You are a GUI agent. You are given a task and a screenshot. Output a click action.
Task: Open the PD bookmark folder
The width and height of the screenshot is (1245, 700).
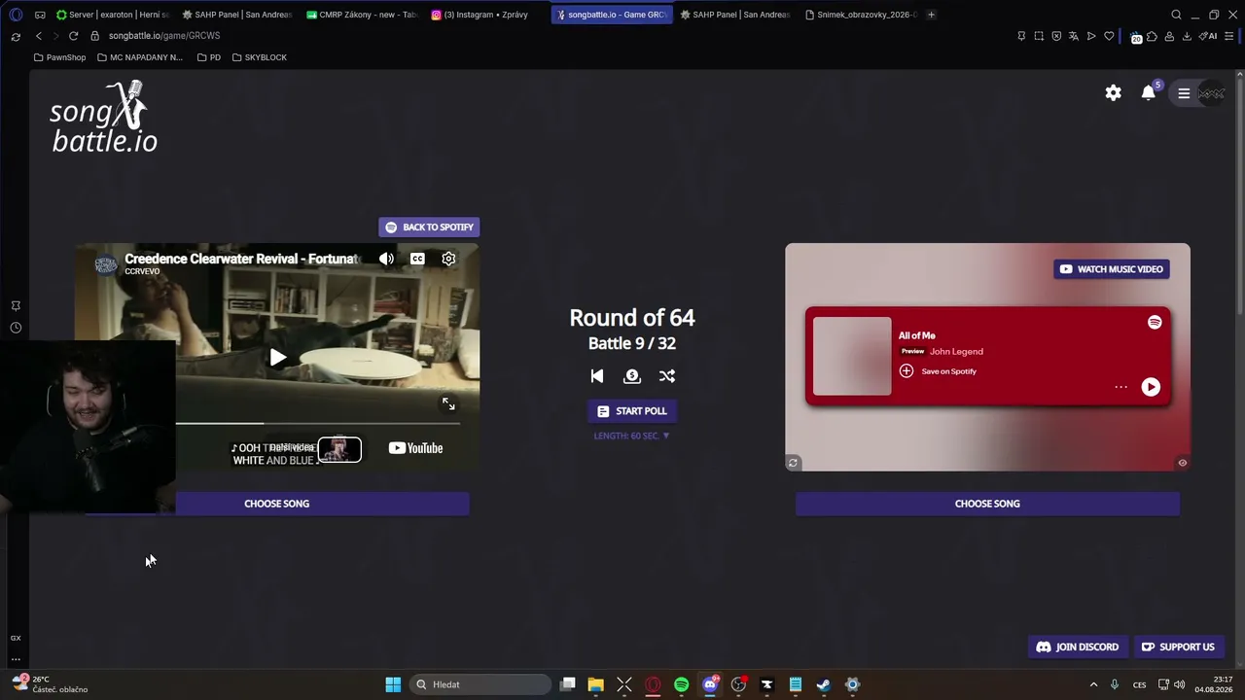tap(209, 57)
